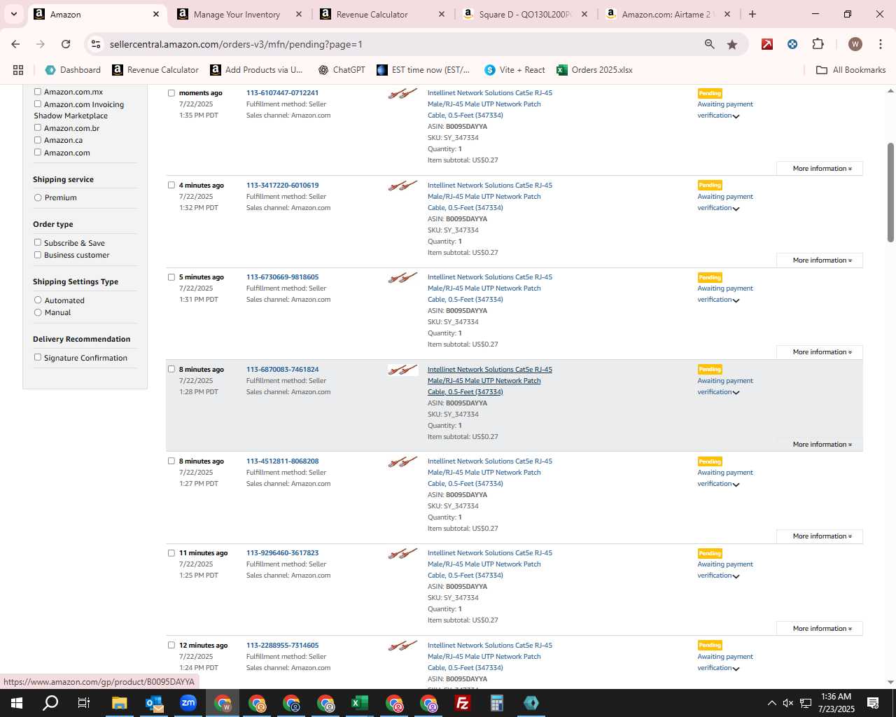This screenshot has height=717, width=896.
Task: Open order link 113-6730669-9818605
Action: click(x=282, y=277)
